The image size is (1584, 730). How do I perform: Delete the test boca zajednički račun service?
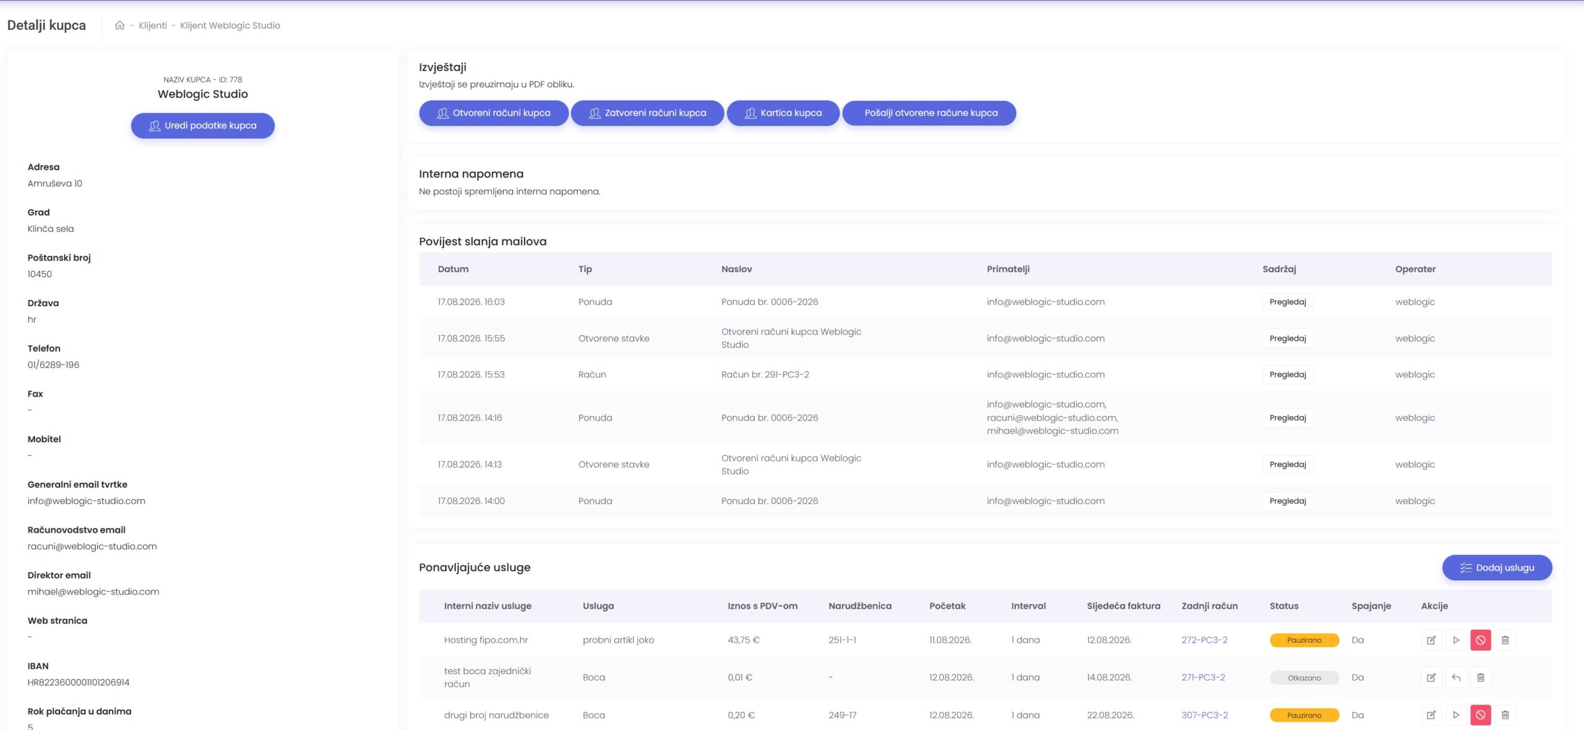coord(1481,677)
